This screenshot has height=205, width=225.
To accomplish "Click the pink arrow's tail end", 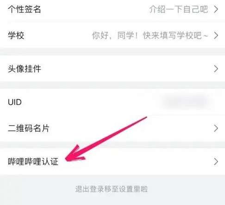I will [145, 118].
